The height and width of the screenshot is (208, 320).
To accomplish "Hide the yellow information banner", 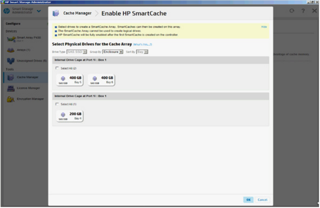I will (x=264, y=27).
